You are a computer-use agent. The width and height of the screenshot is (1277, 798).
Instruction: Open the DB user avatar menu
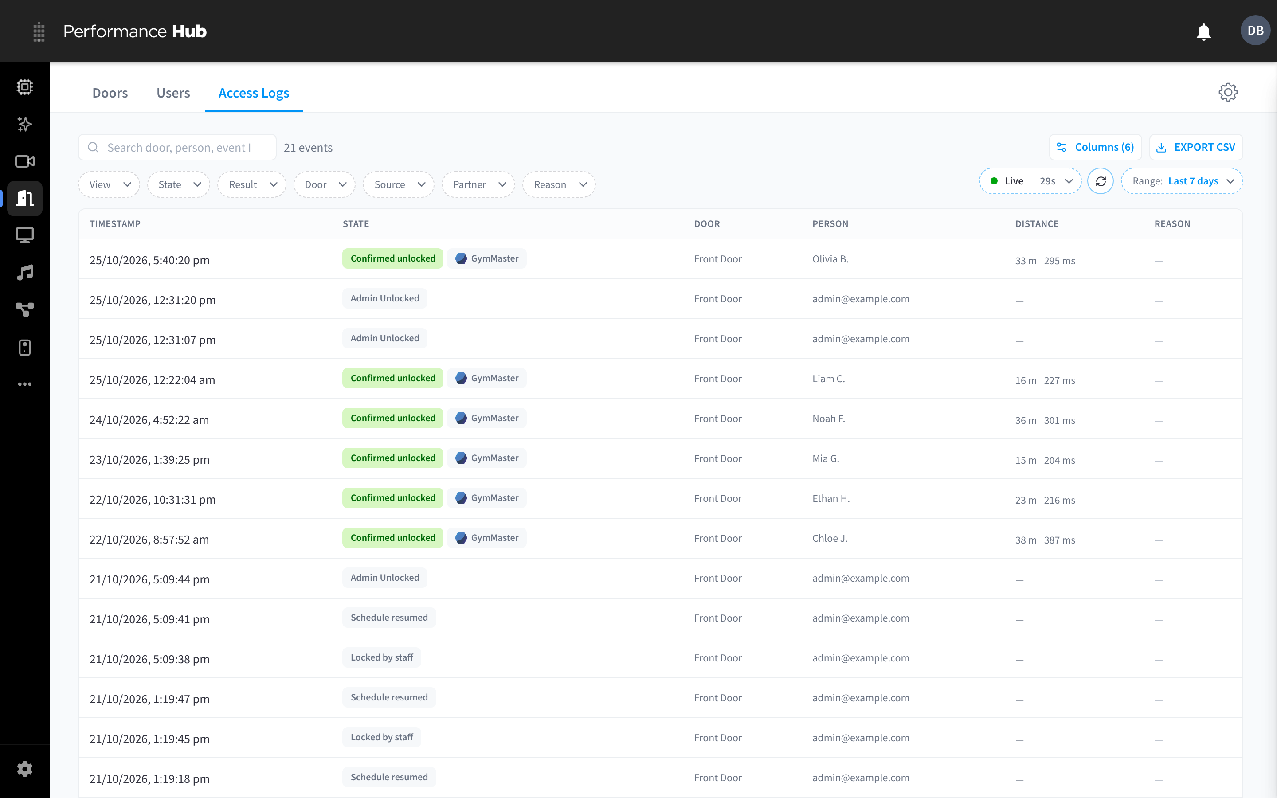point(1255,31)
